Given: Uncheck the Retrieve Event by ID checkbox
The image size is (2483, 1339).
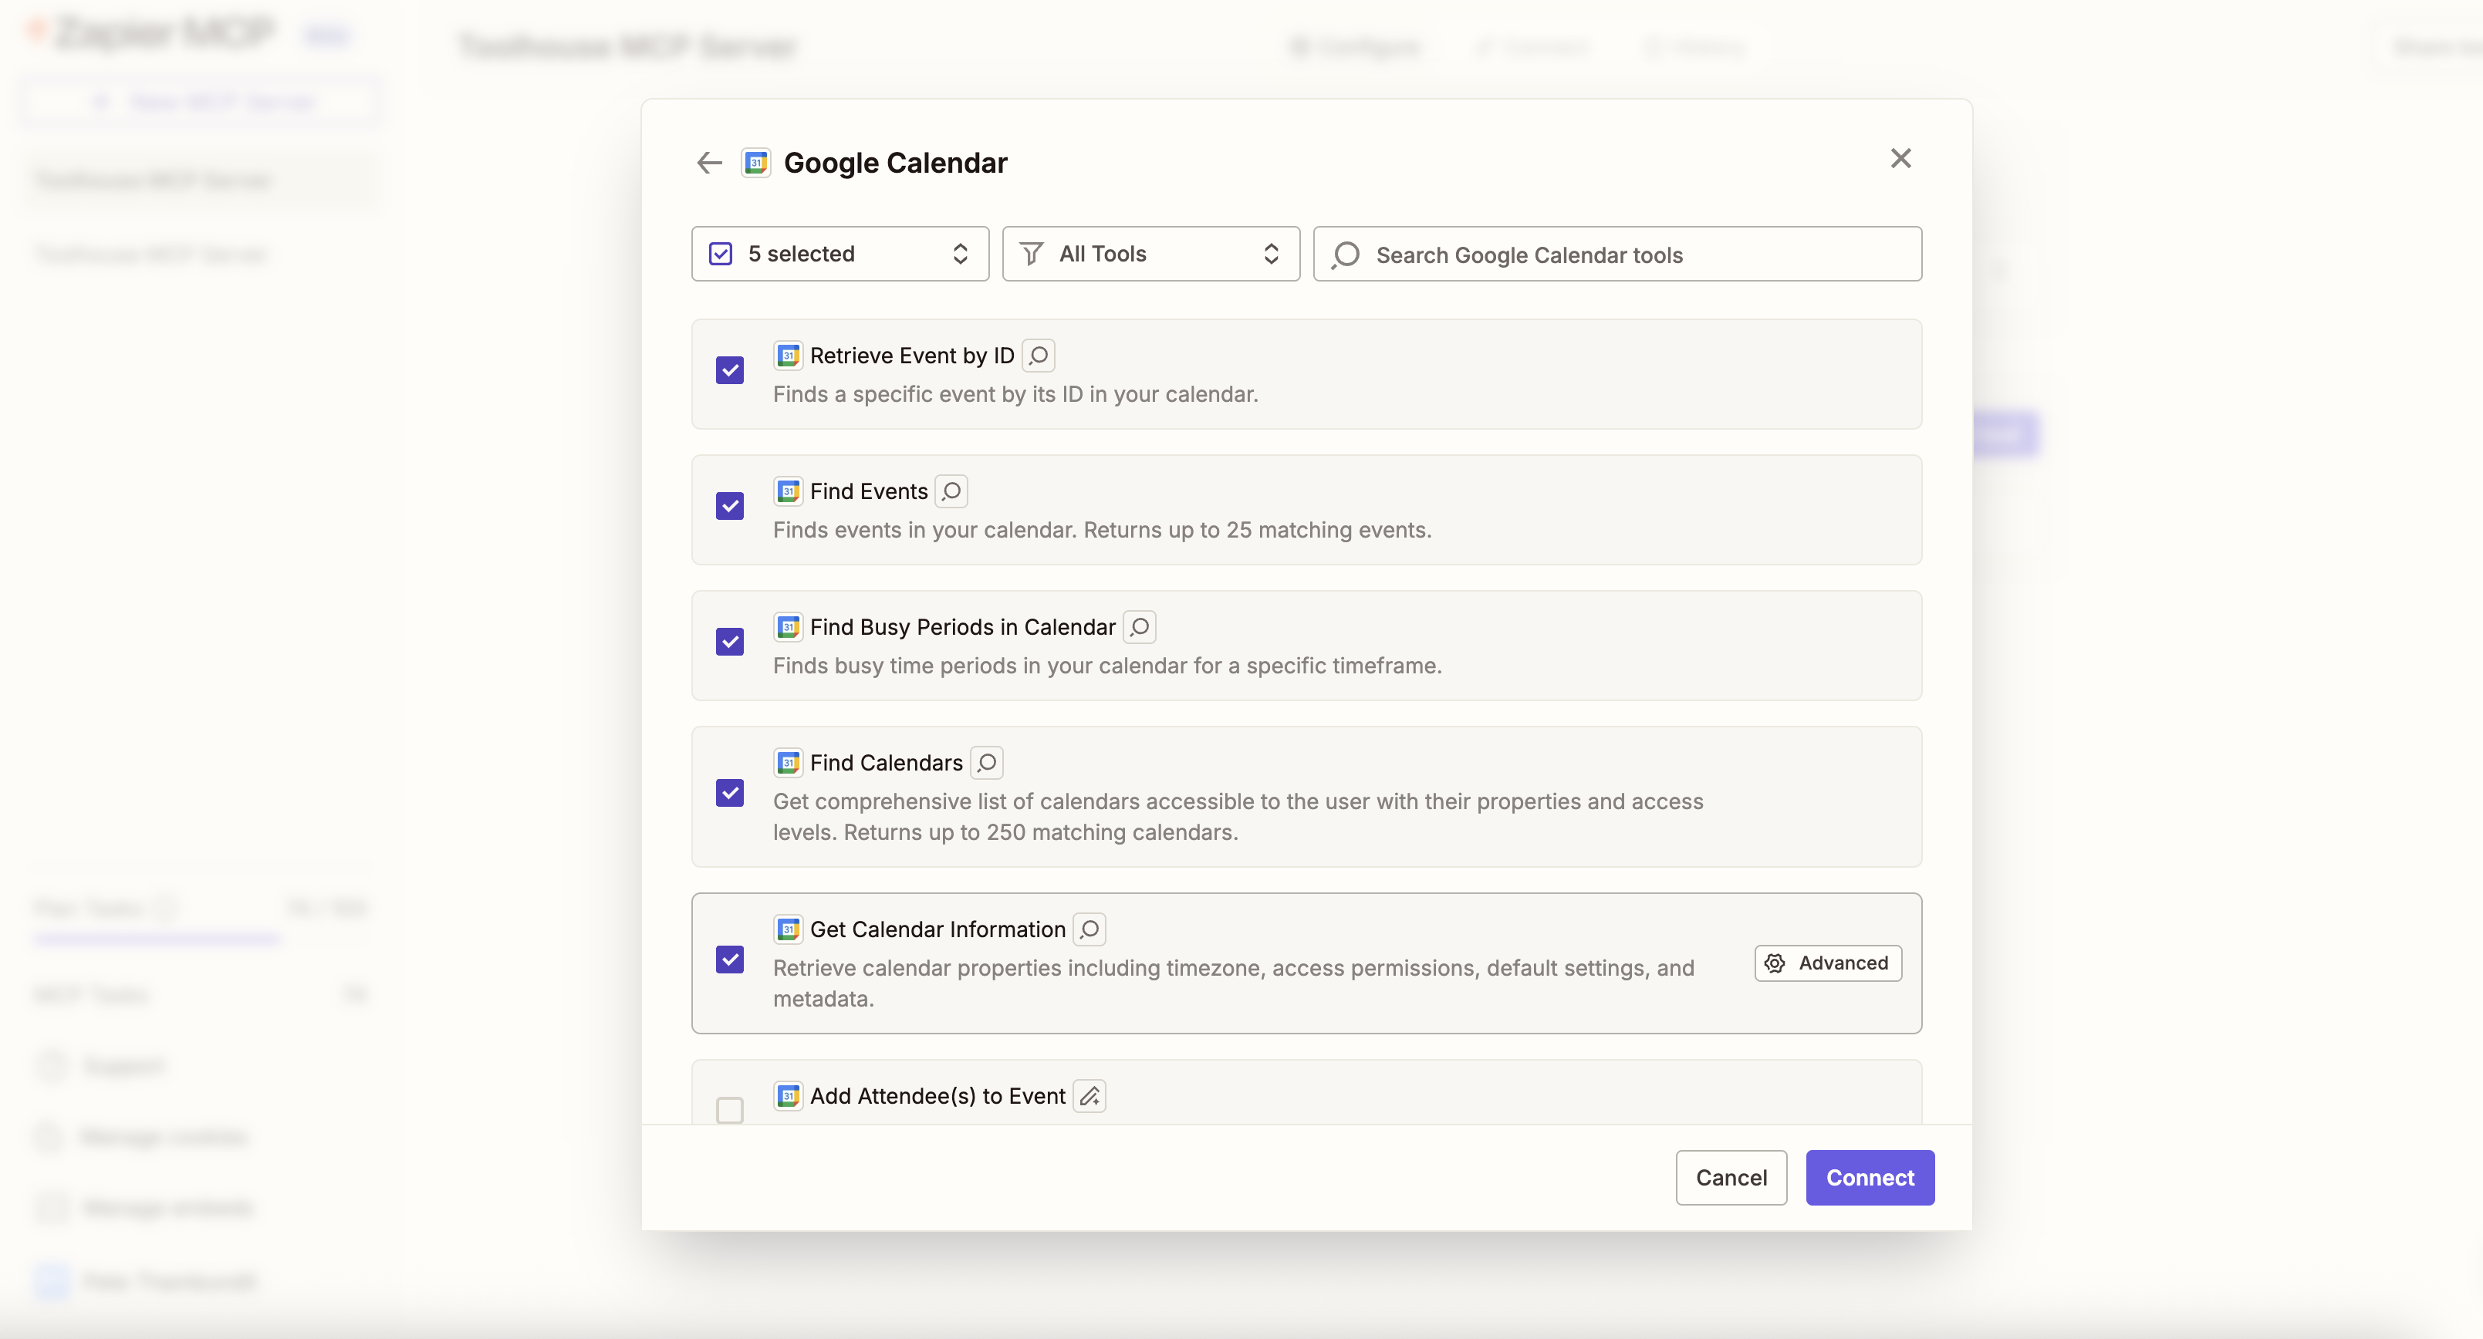Looking at the screenshot, I should (x=730, y=371).
